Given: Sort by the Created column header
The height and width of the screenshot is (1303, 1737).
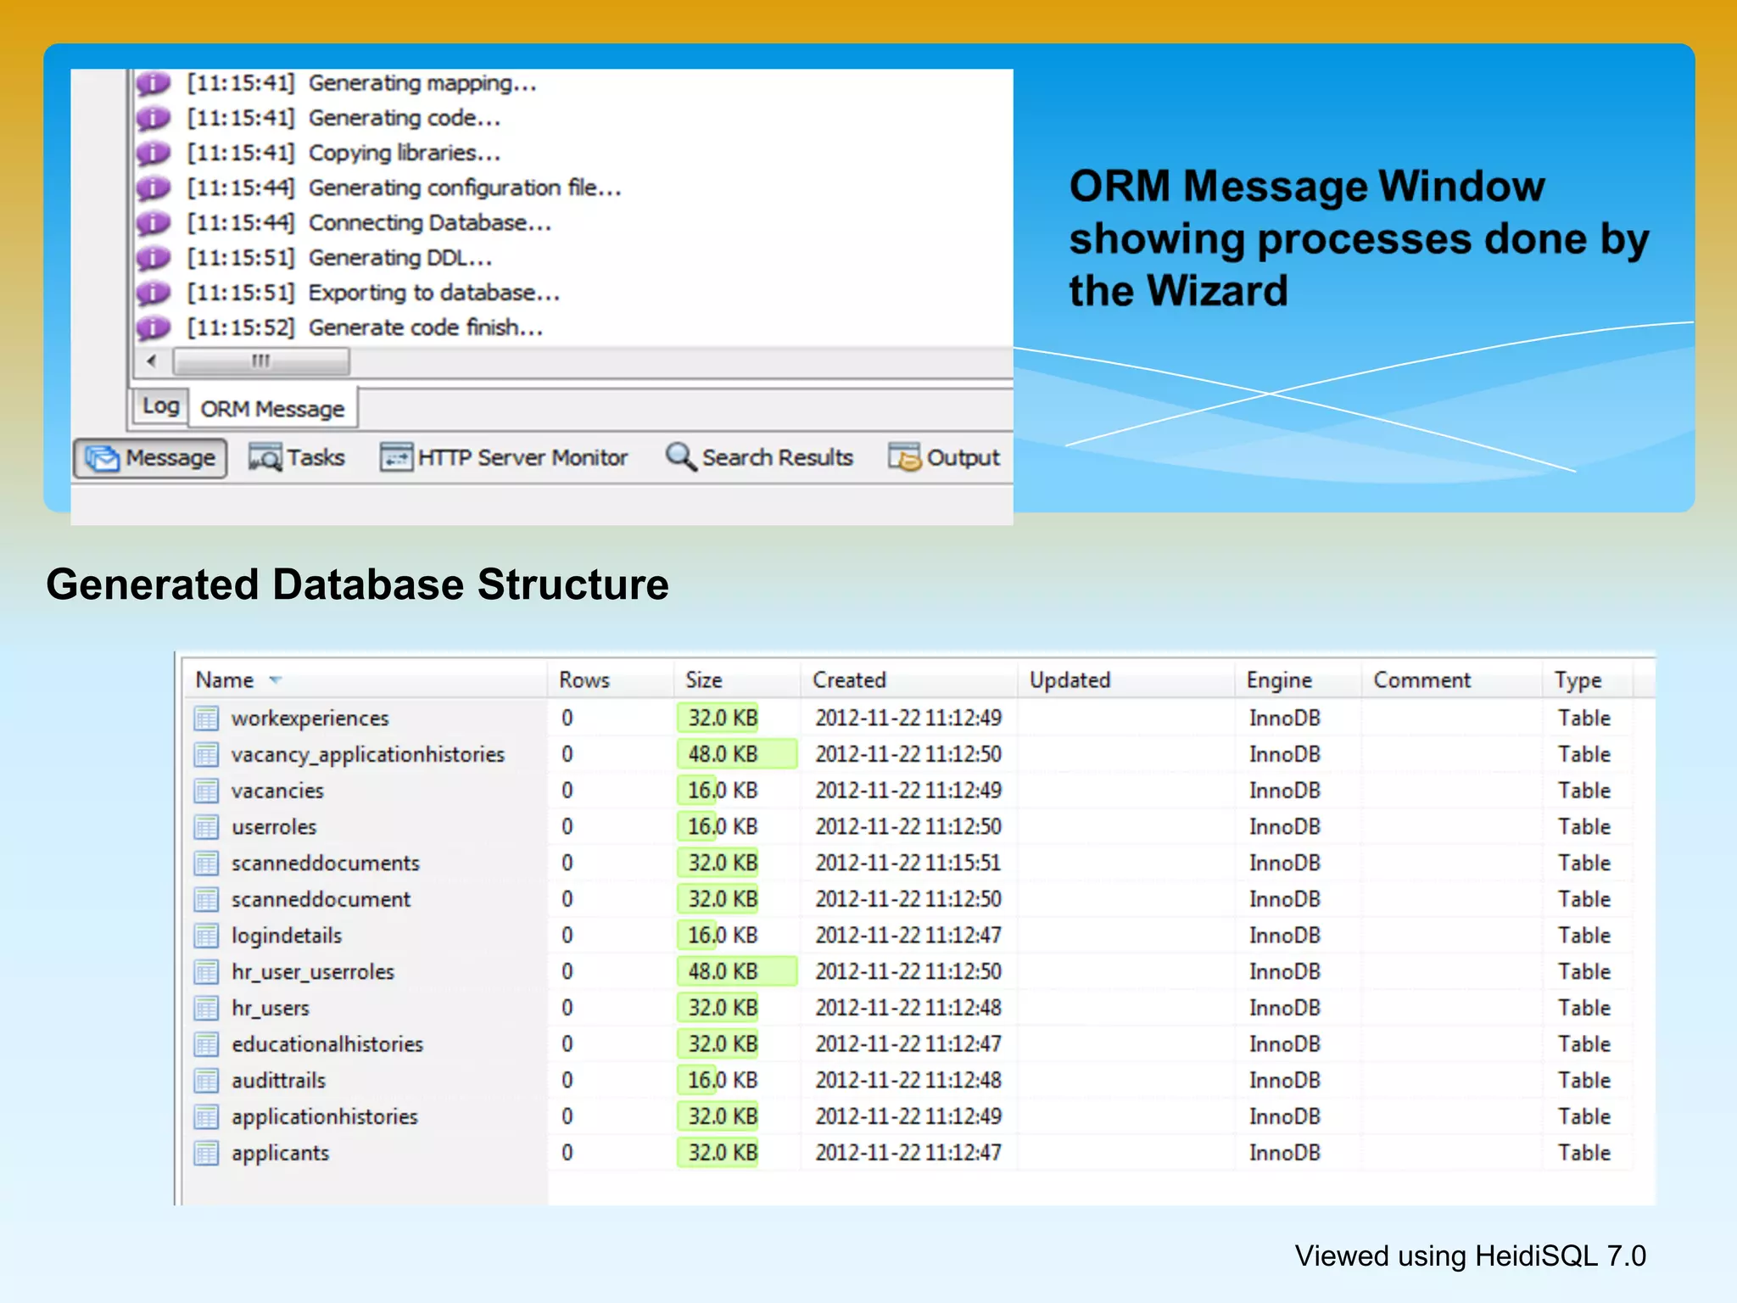Looking at the screenshot, I should pyautogui.click(x=908, y=680).
